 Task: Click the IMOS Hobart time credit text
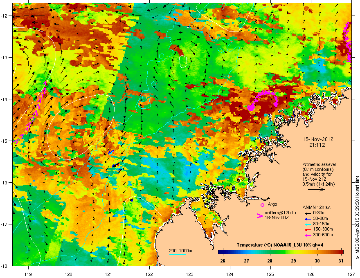tap(357, 217)
